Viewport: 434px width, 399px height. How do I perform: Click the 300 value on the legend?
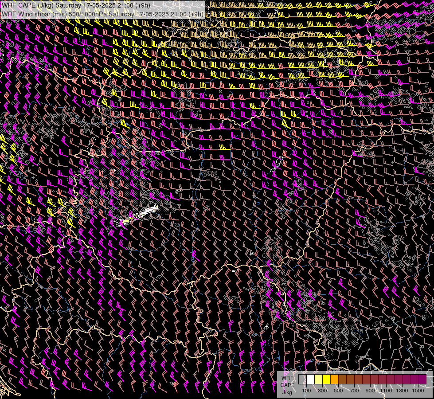tap(322, 391)
